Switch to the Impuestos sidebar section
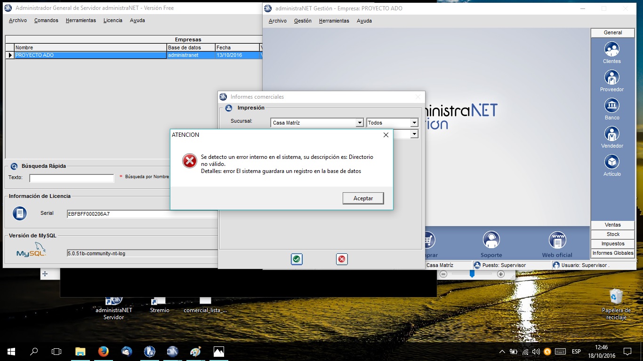Screen dimensions: 643x361 613,243
